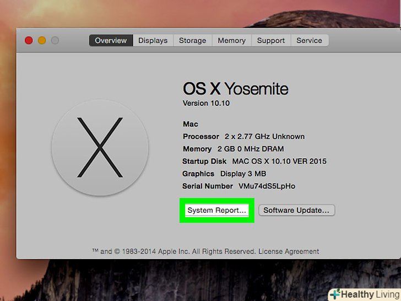Click the 1983-2014 Apple Inc. copyright text
The width and height of the screenshot is (401, 301).
[x=174, y=251]
